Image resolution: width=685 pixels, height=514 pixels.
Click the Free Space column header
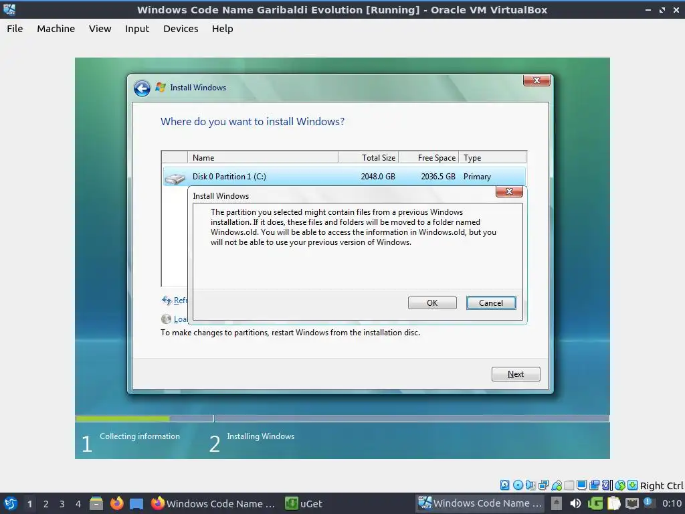429,157
